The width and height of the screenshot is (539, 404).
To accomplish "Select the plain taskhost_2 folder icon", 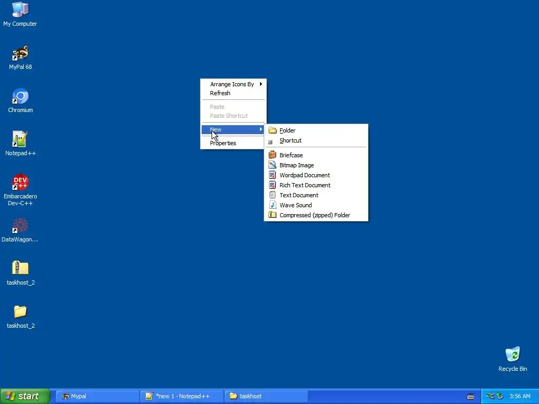I will 21,316.
